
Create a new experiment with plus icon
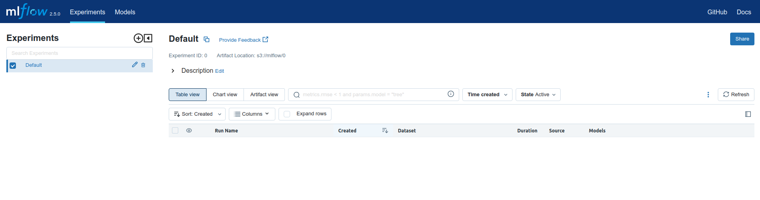(x=138, y=38)
